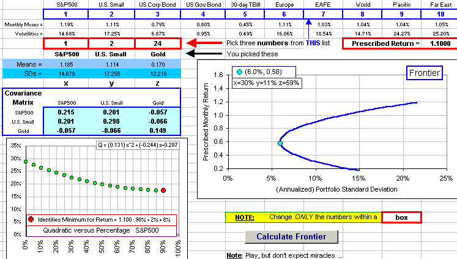Viewport: 457px width, 259px height.
Task: Click 30-day TBill volatility 0.49%
Action: (x=245, y=34)
